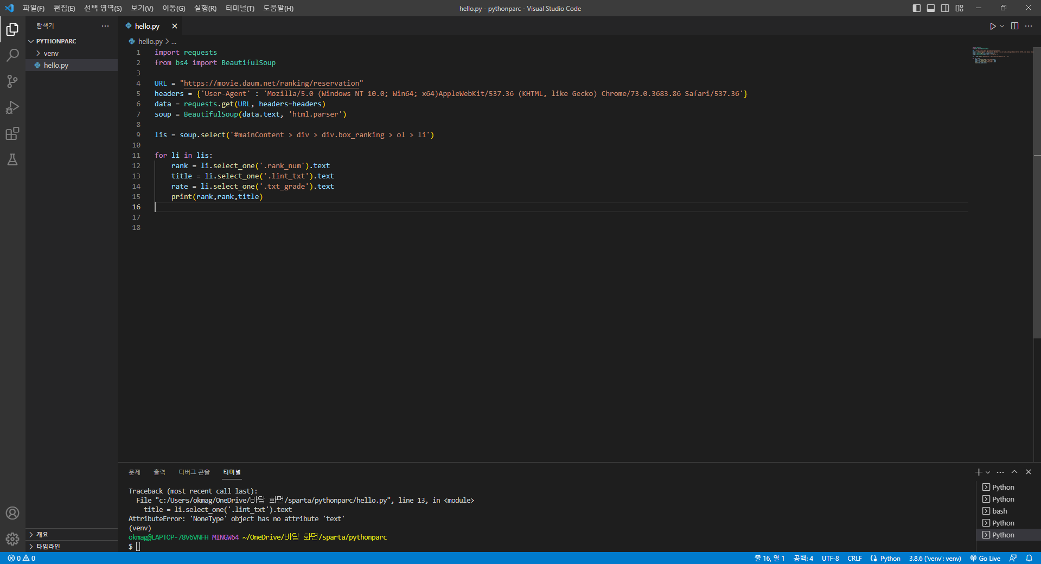Open Customize Layout button
This screenshot has width=1041, height=564.
click(960, 8)
